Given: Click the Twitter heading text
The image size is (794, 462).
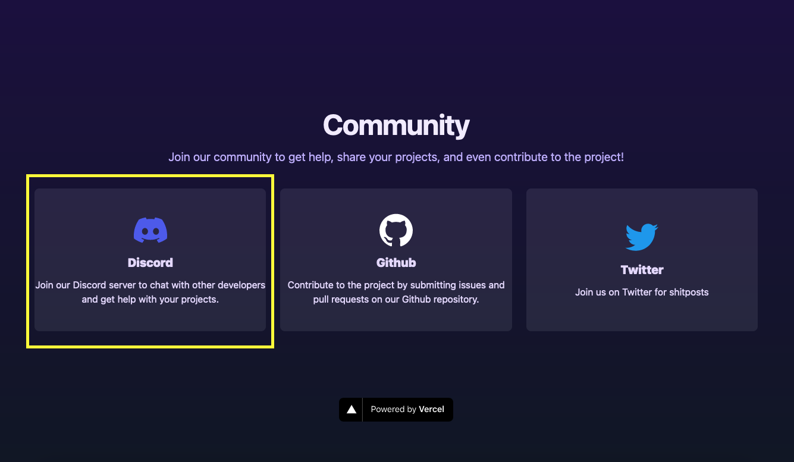Looking at the screenshot, I should [x=642, y=269].
